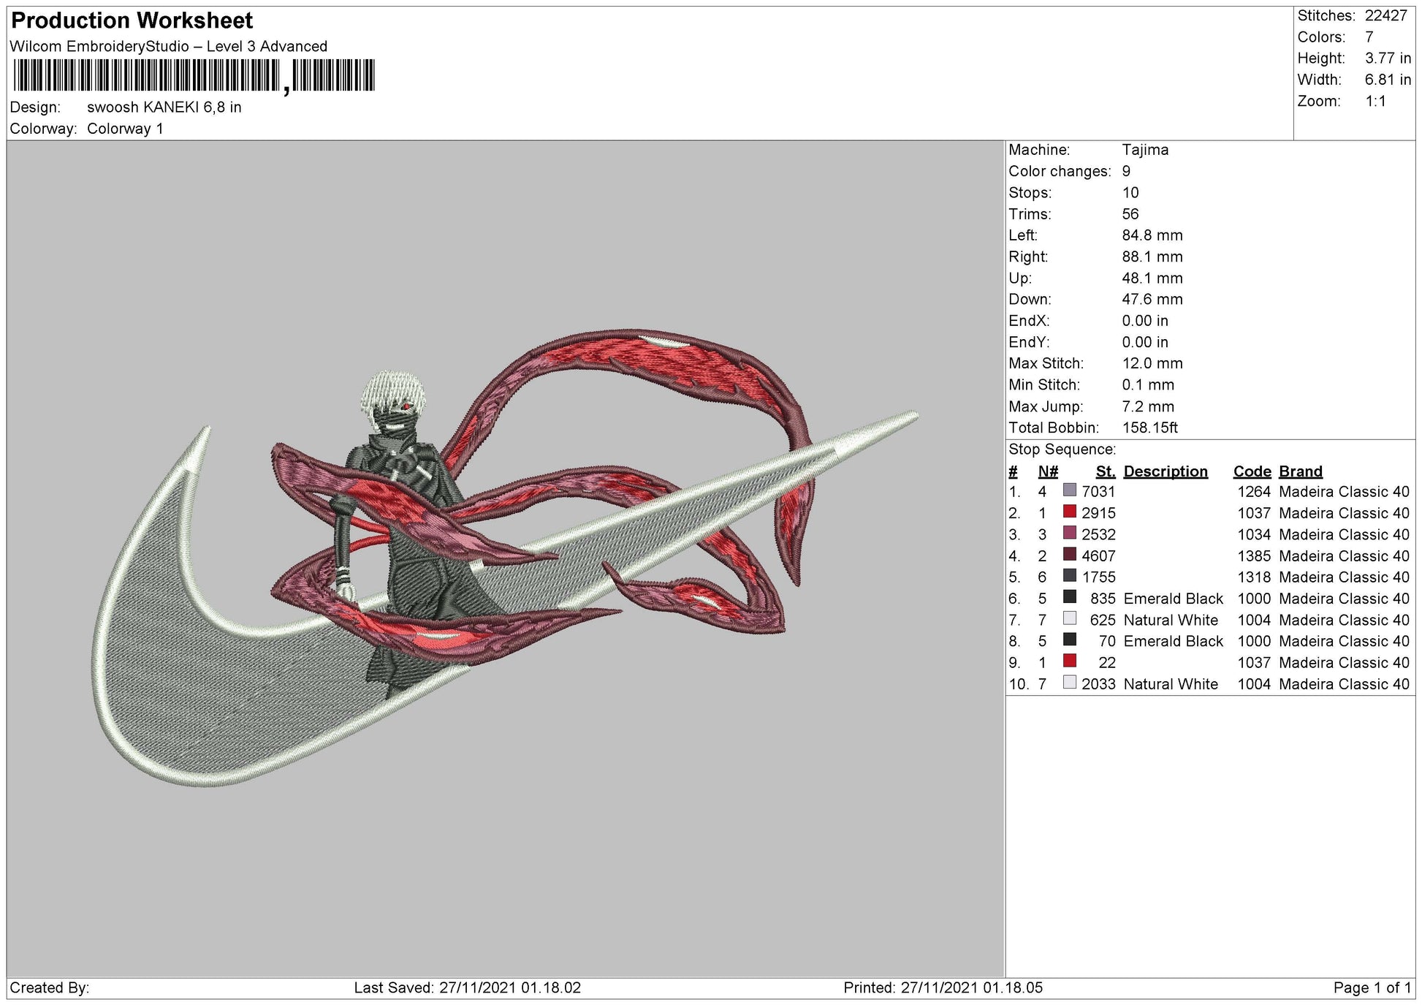
Task: Click the Height value 3.77 in
Action: coord(1388,58)
